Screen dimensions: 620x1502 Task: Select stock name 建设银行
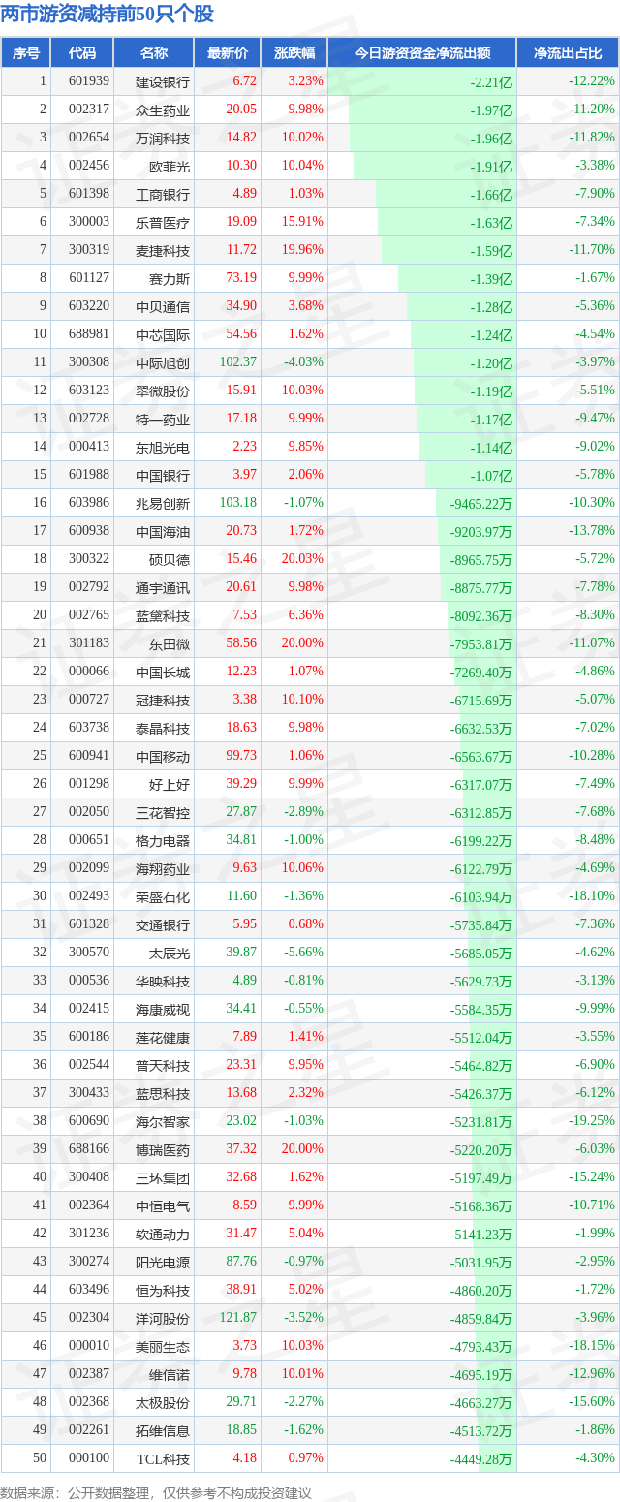point(163,82)
